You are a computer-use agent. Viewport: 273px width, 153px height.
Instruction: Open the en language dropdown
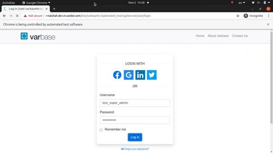point(242,3)
